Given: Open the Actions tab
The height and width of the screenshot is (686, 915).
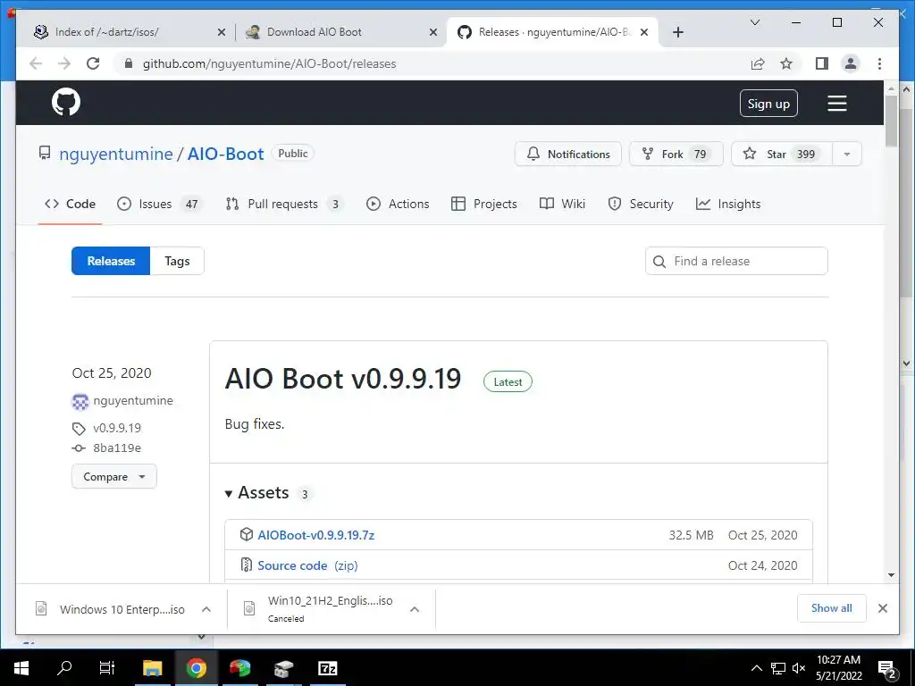Looking at the screenshot, I should (x=398, y=204).
